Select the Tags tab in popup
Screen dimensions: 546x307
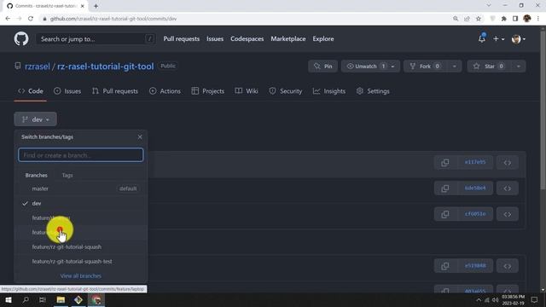point(67,175)
